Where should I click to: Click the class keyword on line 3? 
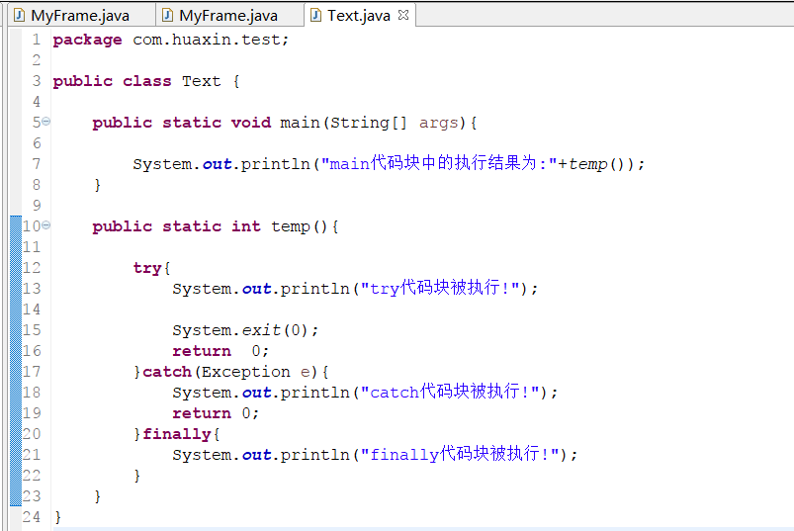click(147, 81)
